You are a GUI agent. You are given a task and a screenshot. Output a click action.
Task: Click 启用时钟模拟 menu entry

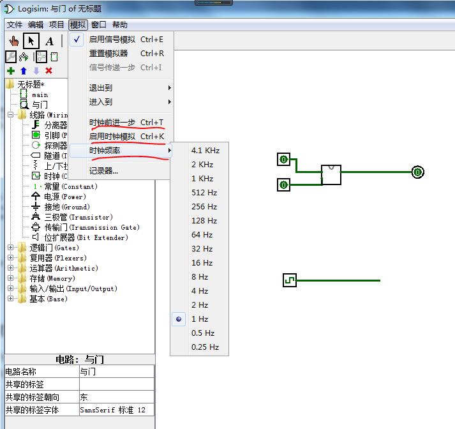121,137
